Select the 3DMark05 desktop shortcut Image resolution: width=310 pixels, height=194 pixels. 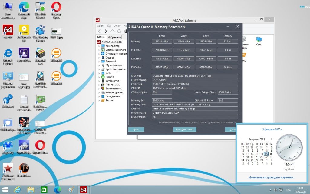coord(56,55)
